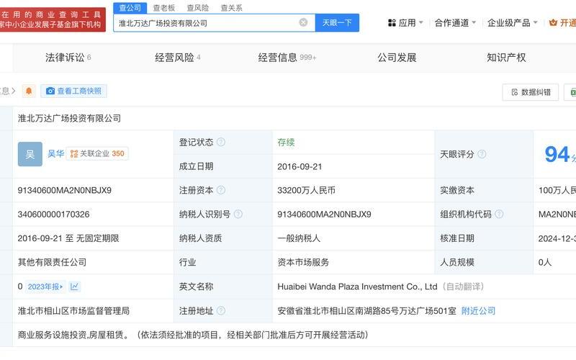Click the 其他有限责任公司 company type
Screen dimensions: 576x360
pos(52,262)
